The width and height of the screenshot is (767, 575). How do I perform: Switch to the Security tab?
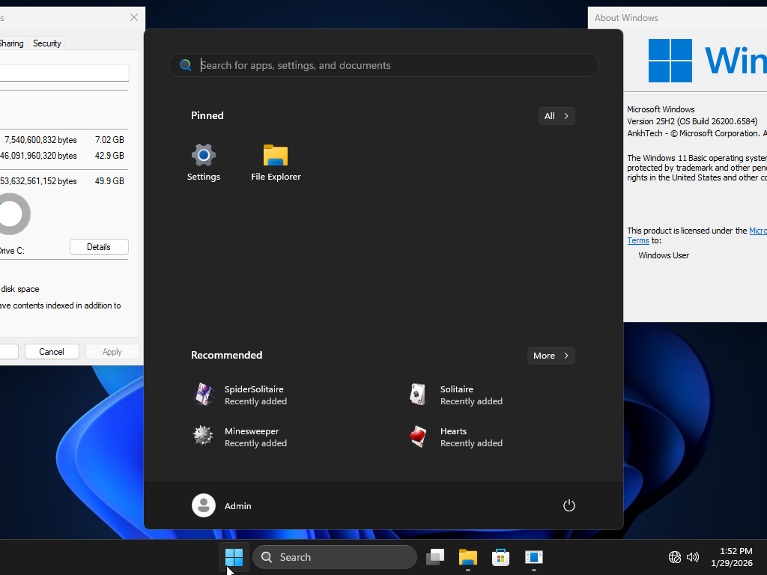click(x=46, y=43)
